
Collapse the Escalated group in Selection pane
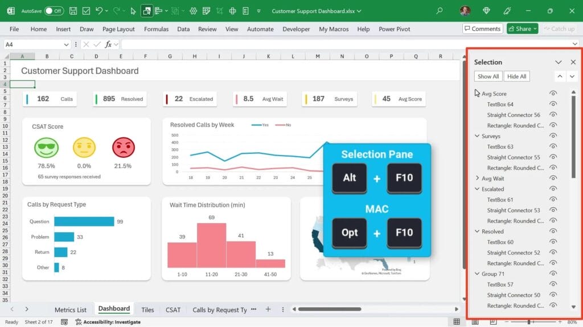coord(477,189)
